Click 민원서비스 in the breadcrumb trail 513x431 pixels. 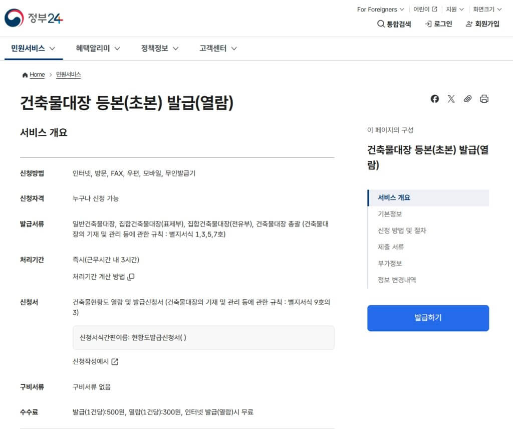pyautogui.click(x=68, y=74)
